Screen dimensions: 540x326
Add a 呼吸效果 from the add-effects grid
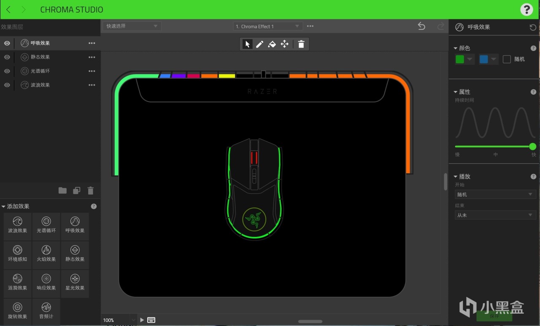[x=75, y=226]
